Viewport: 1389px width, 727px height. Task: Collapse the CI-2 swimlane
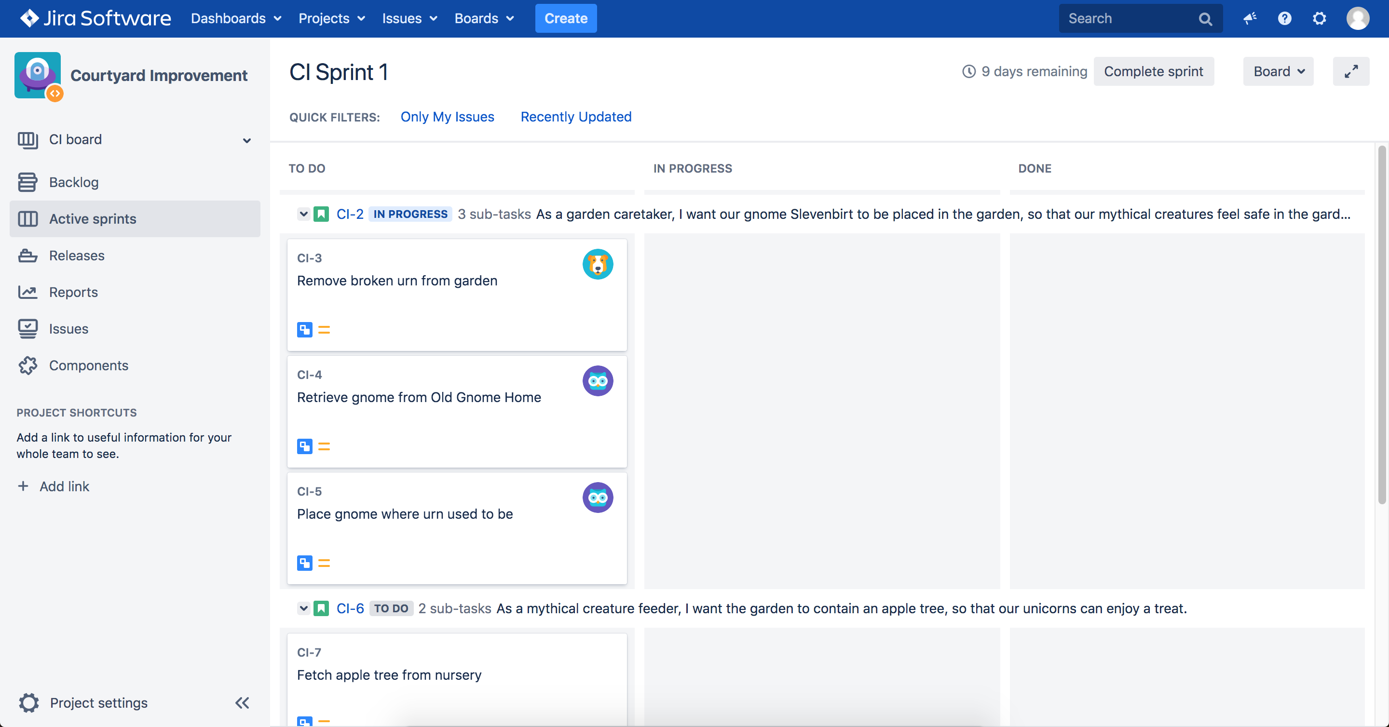pyautogui.click(x=303, y=215)
